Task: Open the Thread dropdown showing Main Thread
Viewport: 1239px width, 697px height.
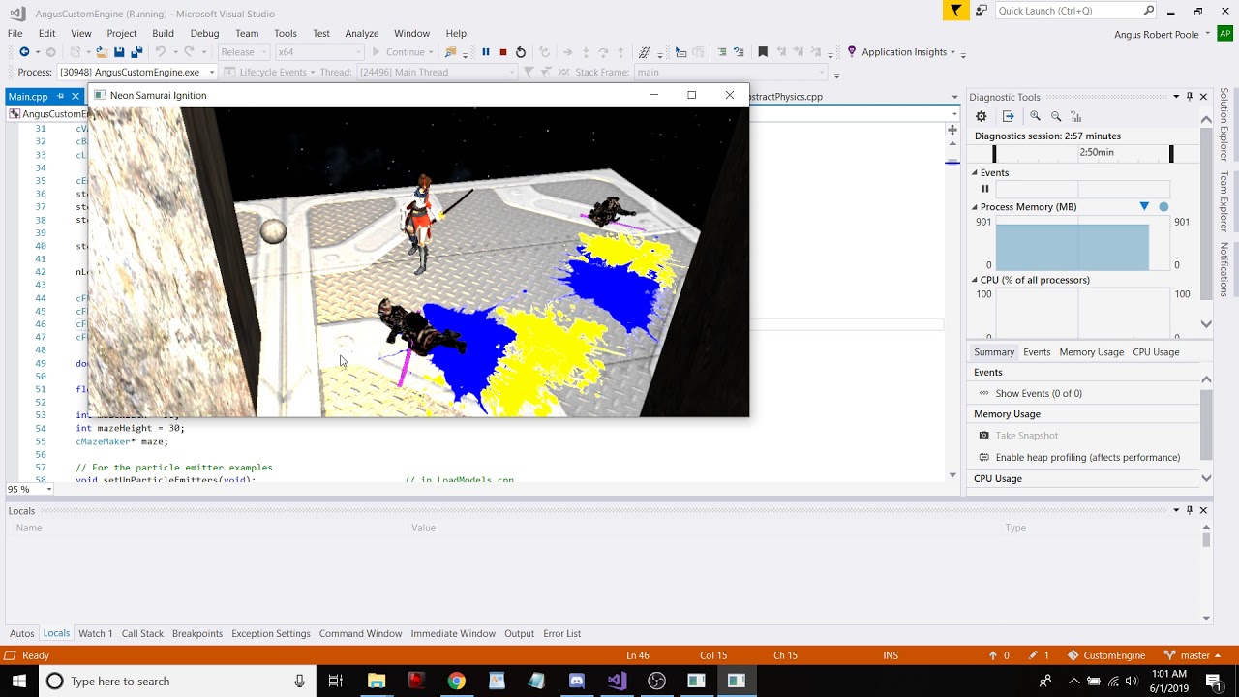Action: point(438,72)
